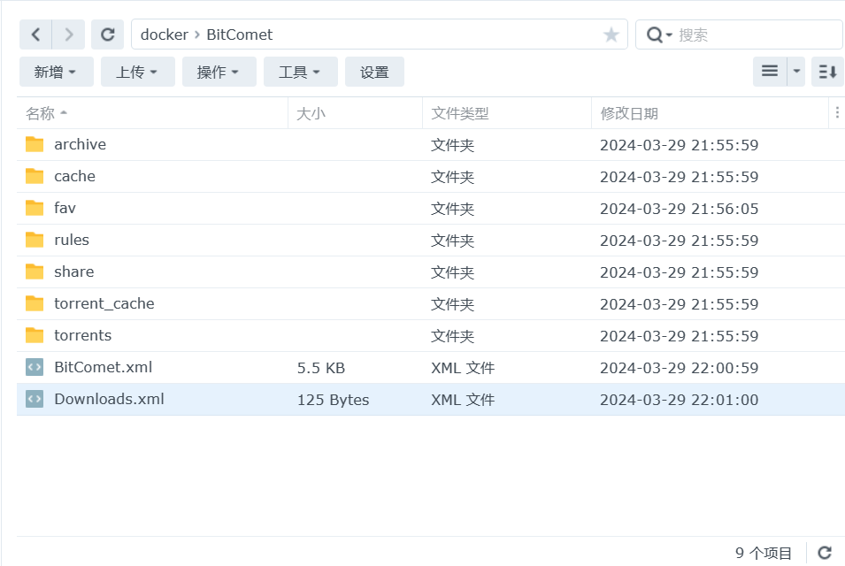Select the archive folder name

point(80,144)
